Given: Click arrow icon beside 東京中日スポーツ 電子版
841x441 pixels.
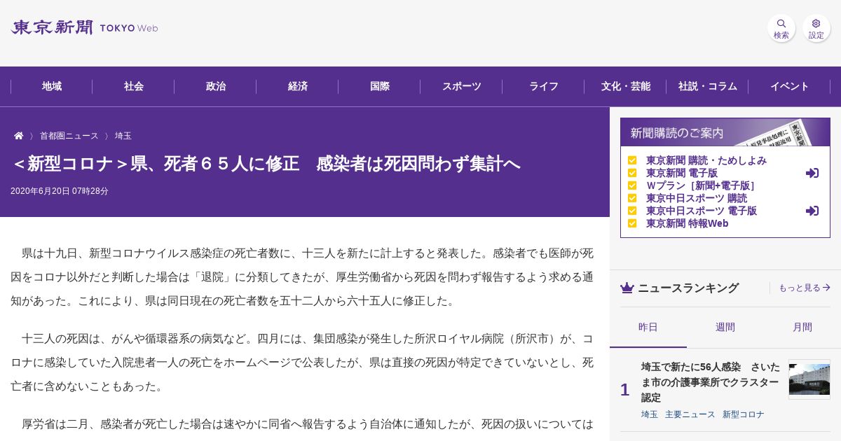Looking at the screenshot, I should 812,211.
